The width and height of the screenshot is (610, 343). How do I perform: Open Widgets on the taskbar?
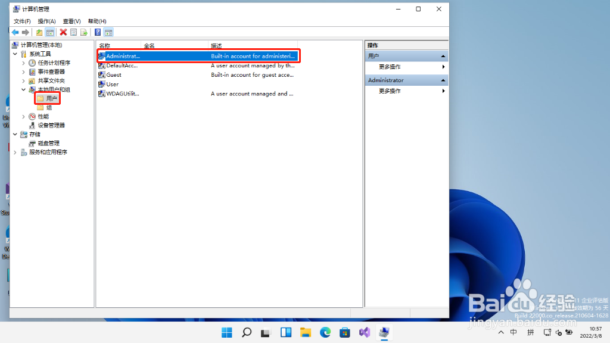click(286, 332)
